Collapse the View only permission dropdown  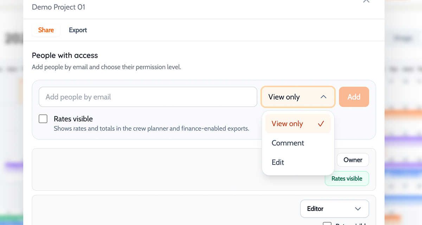point(298,97)
